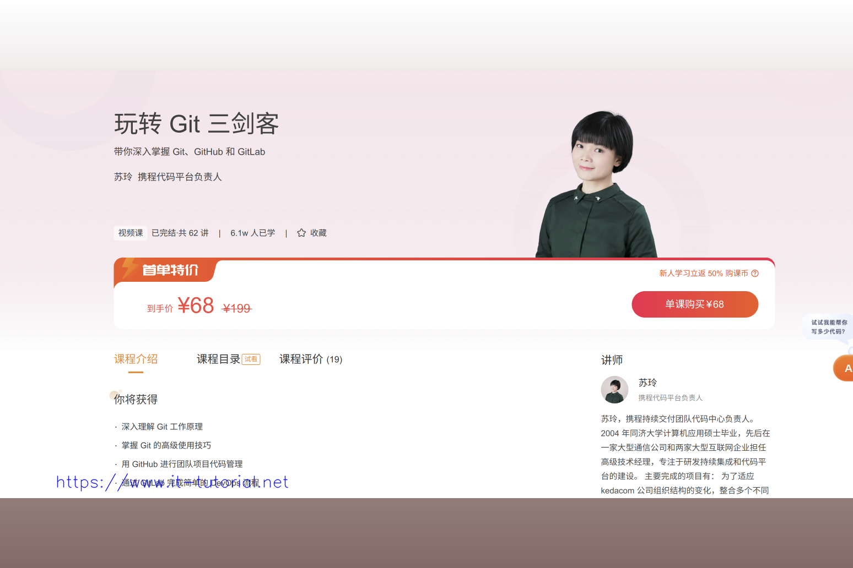
Task: Click the instructor name 苏玲 in sidebar
Action: pyautogui.click(x=647, y=383)
